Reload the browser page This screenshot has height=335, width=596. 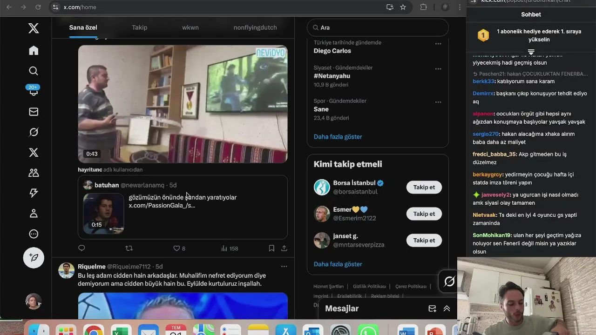[x=38, y=7]
